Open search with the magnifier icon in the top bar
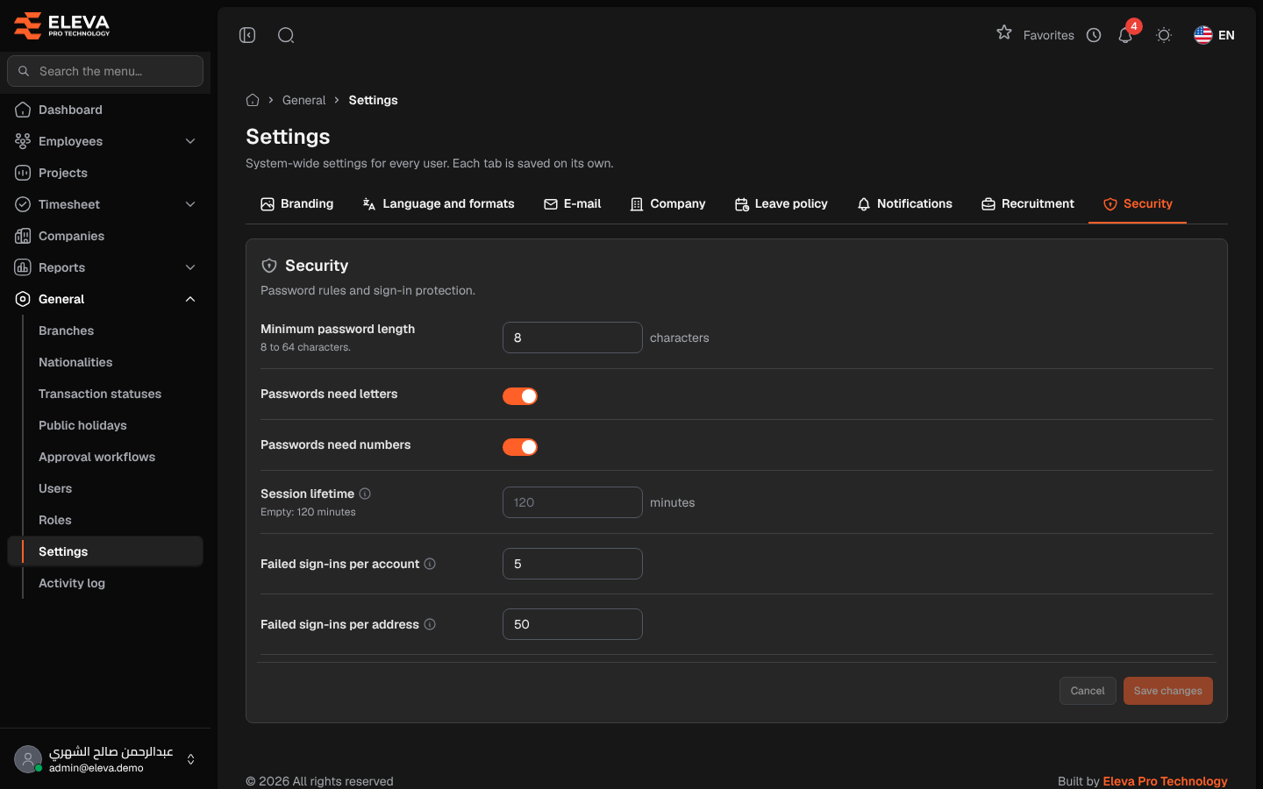This screenshot has width=1263, height=789. (286, 35)
